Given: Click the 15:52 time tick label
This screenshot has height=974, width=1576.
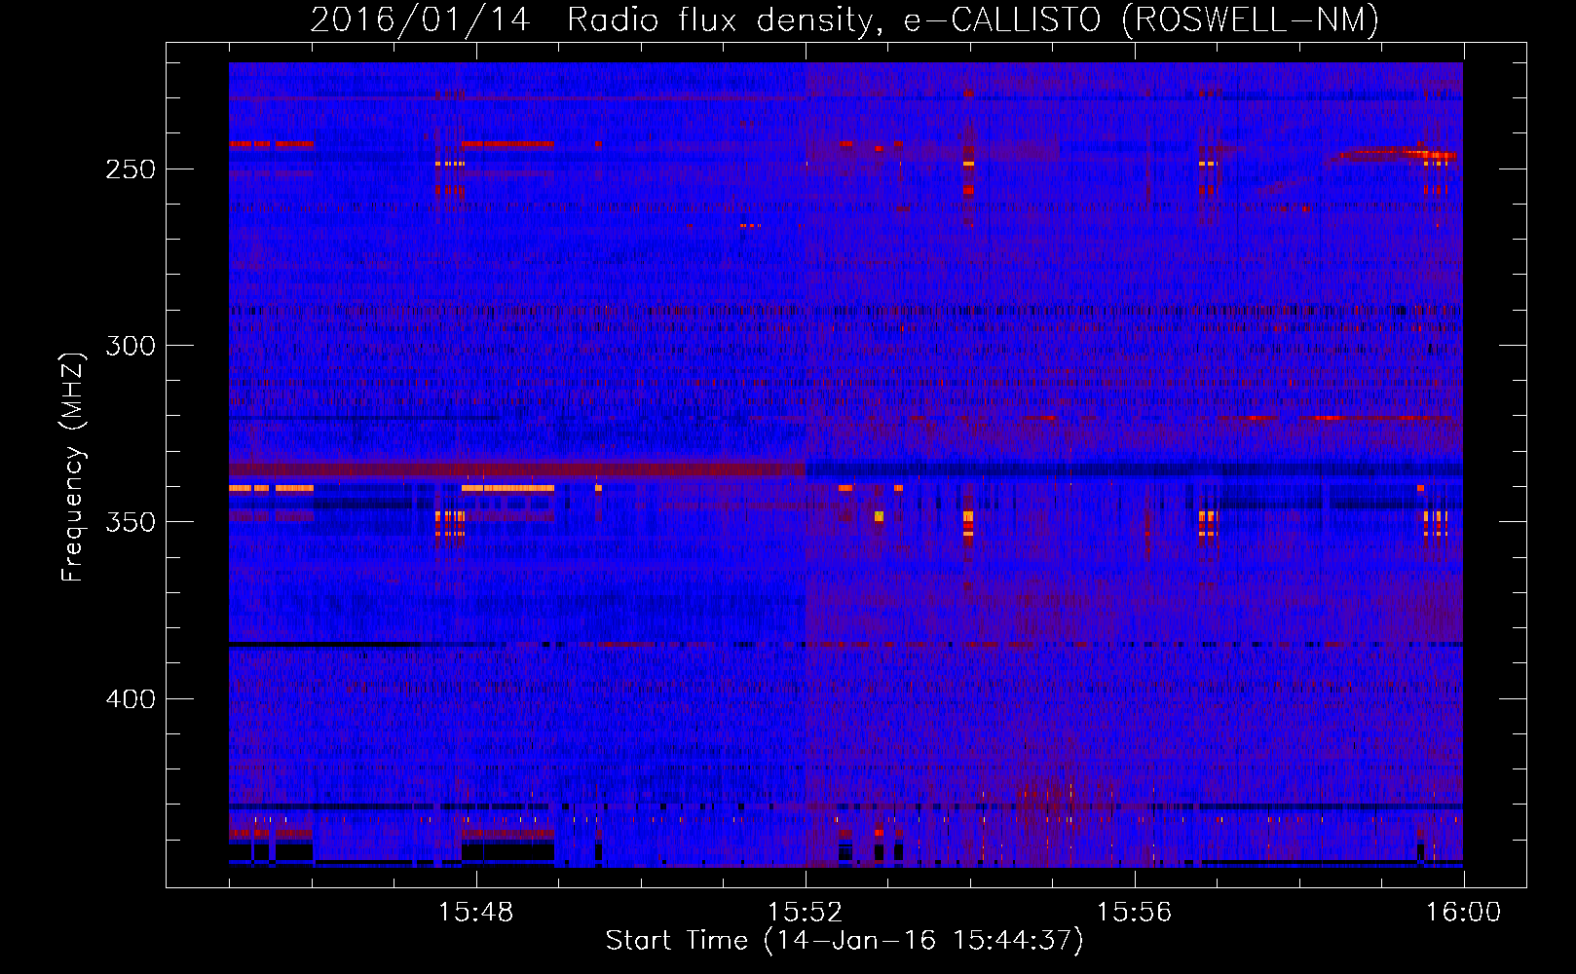Looking at the screenshot, I should pos(805,913).
